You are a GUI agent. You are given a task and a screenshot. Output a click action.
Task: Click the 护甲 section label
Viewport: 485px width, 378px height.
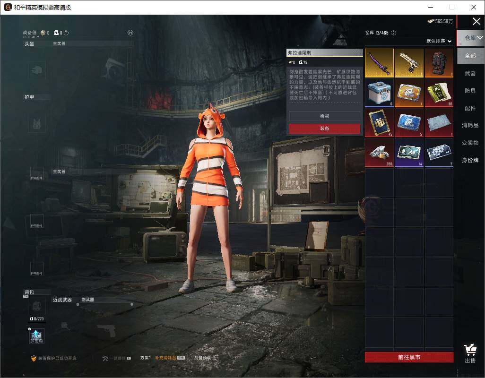[29, 97]
